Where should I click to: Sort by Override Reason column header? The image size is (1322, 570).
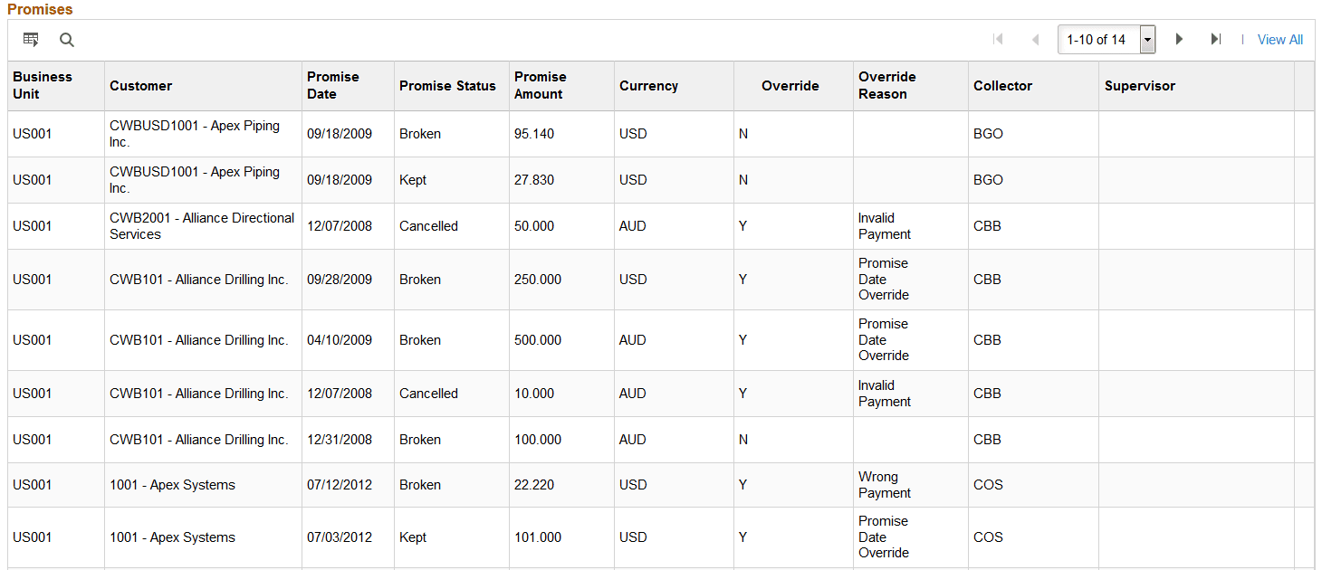point(886,85)
